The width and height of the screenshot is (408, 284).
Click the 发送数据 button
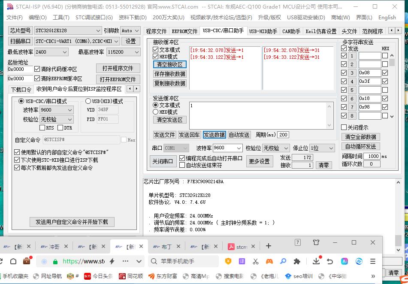coord(214,135)
